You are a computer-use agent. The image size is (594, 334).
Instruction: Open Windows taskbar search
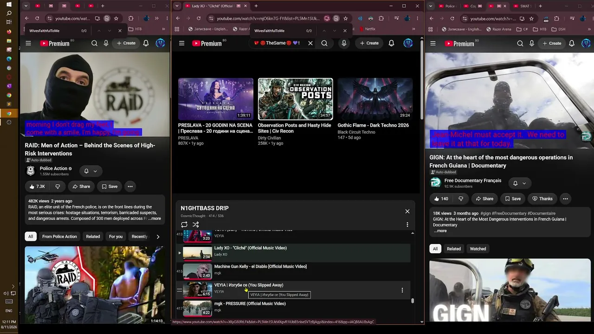9,13
